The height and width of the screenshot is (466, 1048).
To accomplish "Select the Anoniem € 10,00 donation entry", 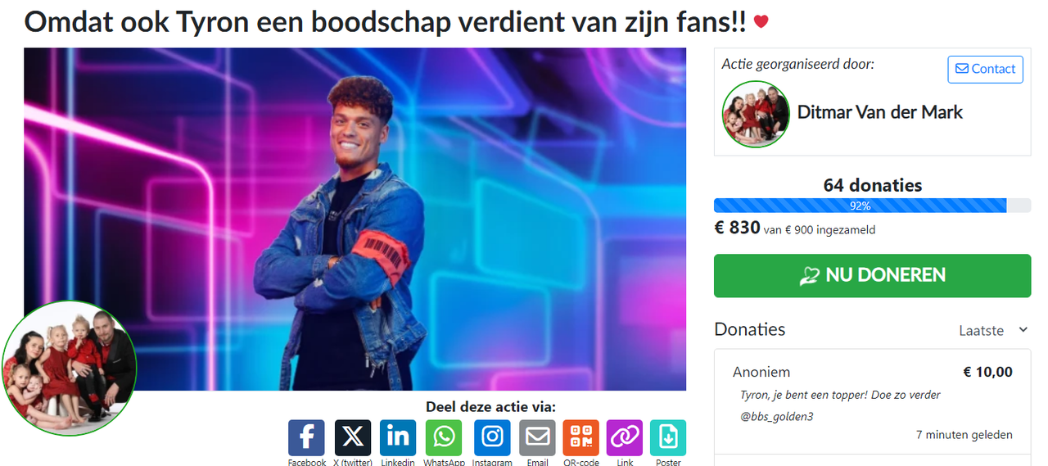I will tap(872, 402).
